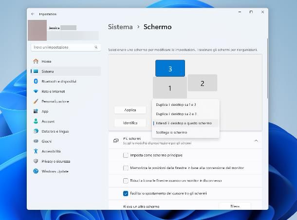This screenshot has width=297, height=220.
Task: Click the Accessibilità figure icon
Action: coord(36,151)
